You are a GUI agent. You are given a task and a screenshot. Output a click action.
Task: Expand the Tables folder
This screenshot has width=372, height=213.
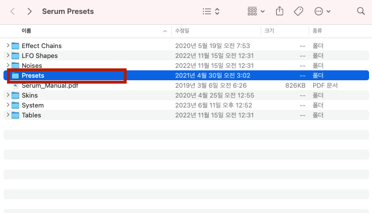click(8, 115)
